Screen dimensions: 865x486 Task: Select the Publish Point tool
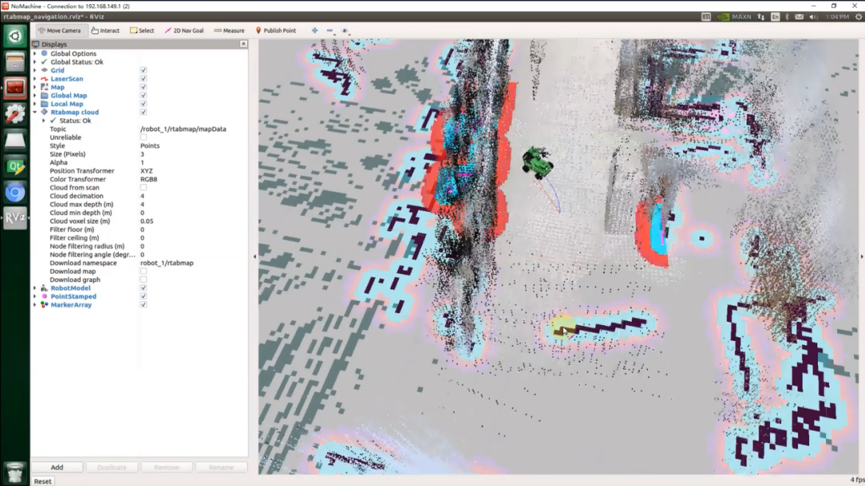pos(276,31)
